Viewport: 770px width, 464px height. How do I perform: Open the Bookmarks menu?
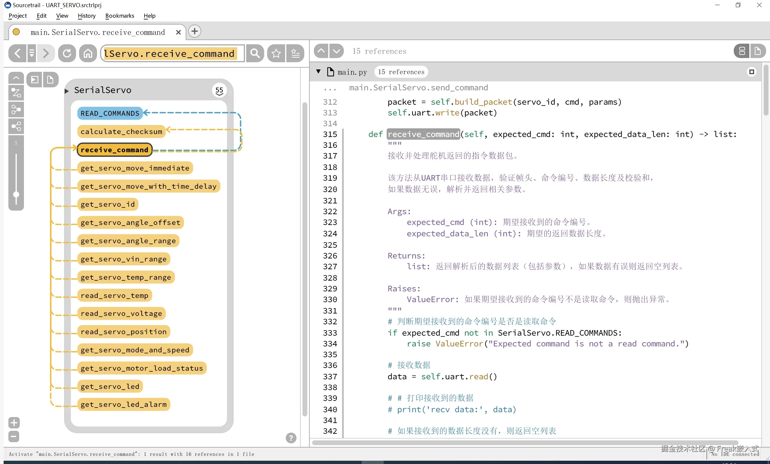click(x=119, y=16)
